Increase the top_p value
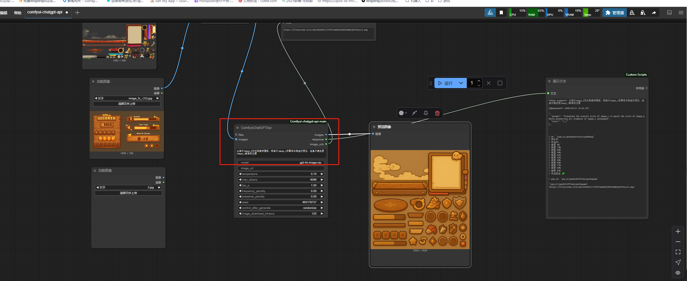Screen dimensions: 687x281 tap(322, 185)
